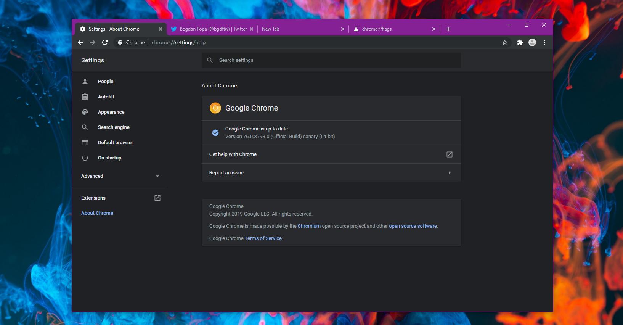Bookmark this page with the star icon
This screenshot has width=623, height=325.
pyautogui.click(x=505, y=42)
